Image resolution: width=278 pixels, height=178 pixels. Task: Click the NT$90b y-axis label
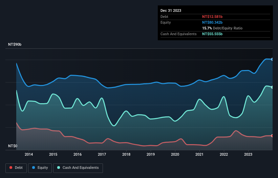coord(15,44)
